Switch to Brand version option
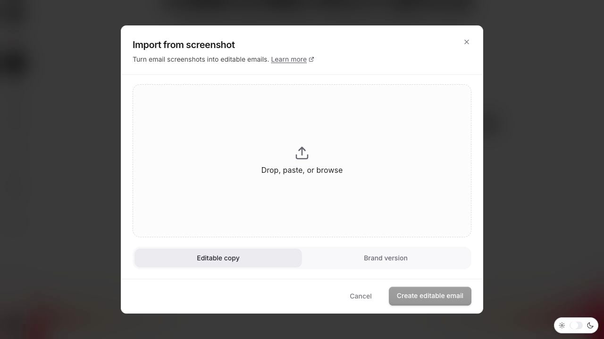 click(386, 258)
